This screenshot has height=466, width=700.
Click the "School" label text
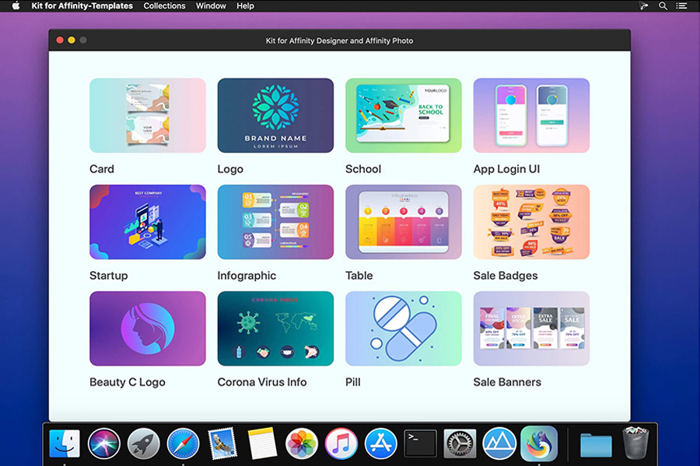pyautogui.click(x=363, y=169)
